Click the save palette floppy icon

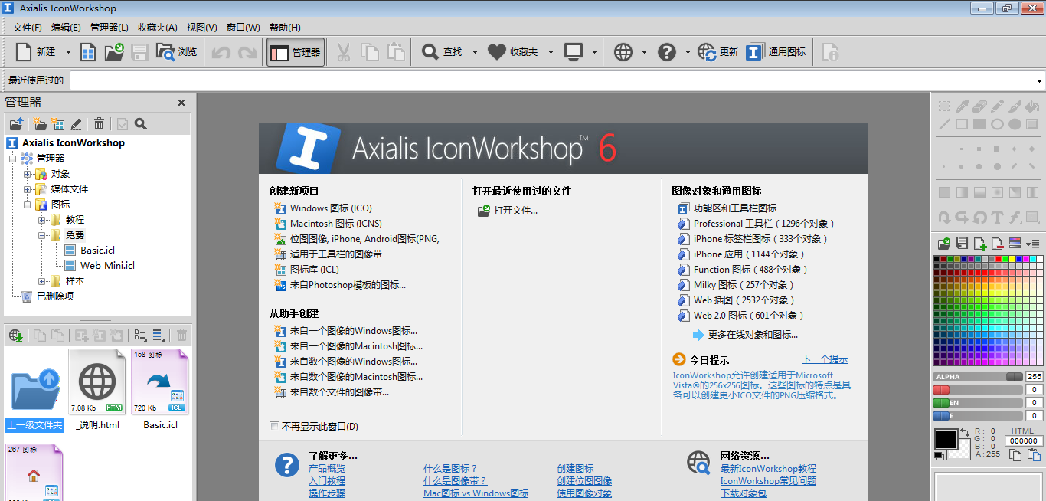point(963,244)
